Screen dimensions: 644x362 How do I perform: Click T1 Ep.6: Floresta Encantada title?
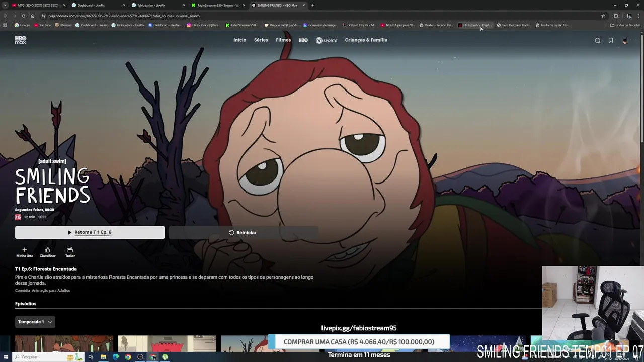(x=46, y=269)
